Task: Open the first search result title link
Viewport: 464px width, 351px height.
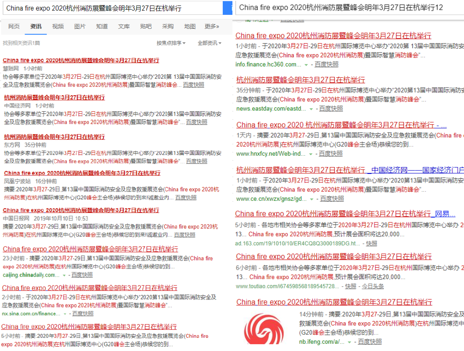Action: (x=80, y=60)
